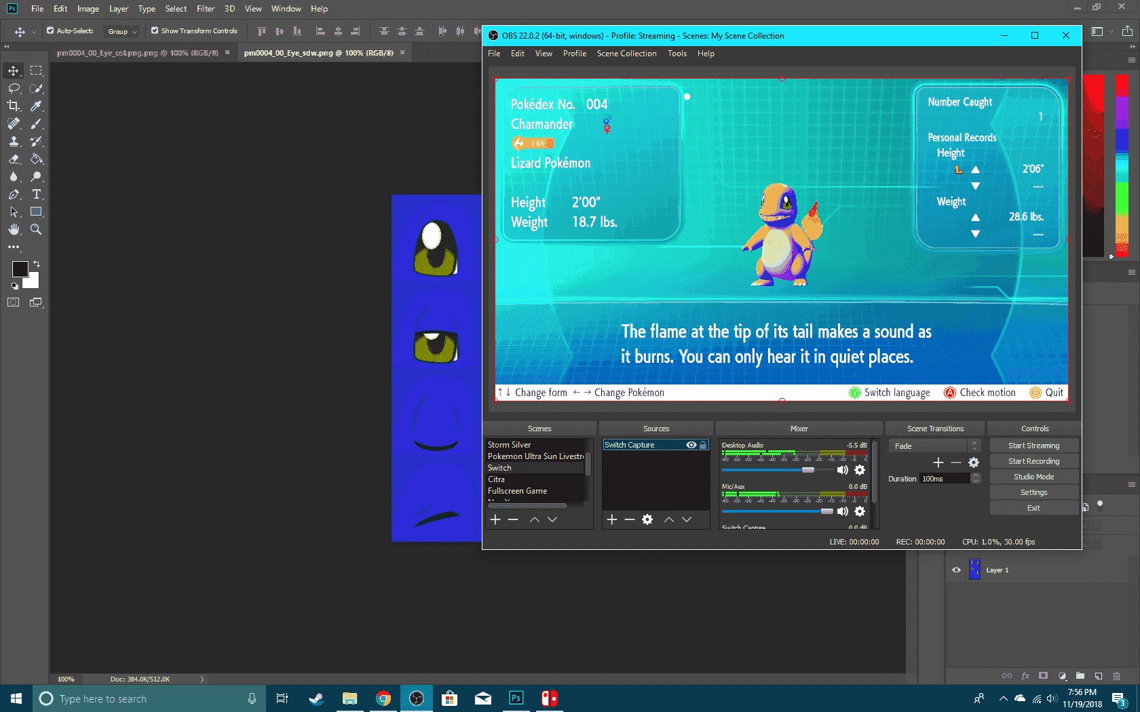Add a new source in OBS
Image resolution: width=1140 pixels, height=712 pixels.
tap(611, 519)
